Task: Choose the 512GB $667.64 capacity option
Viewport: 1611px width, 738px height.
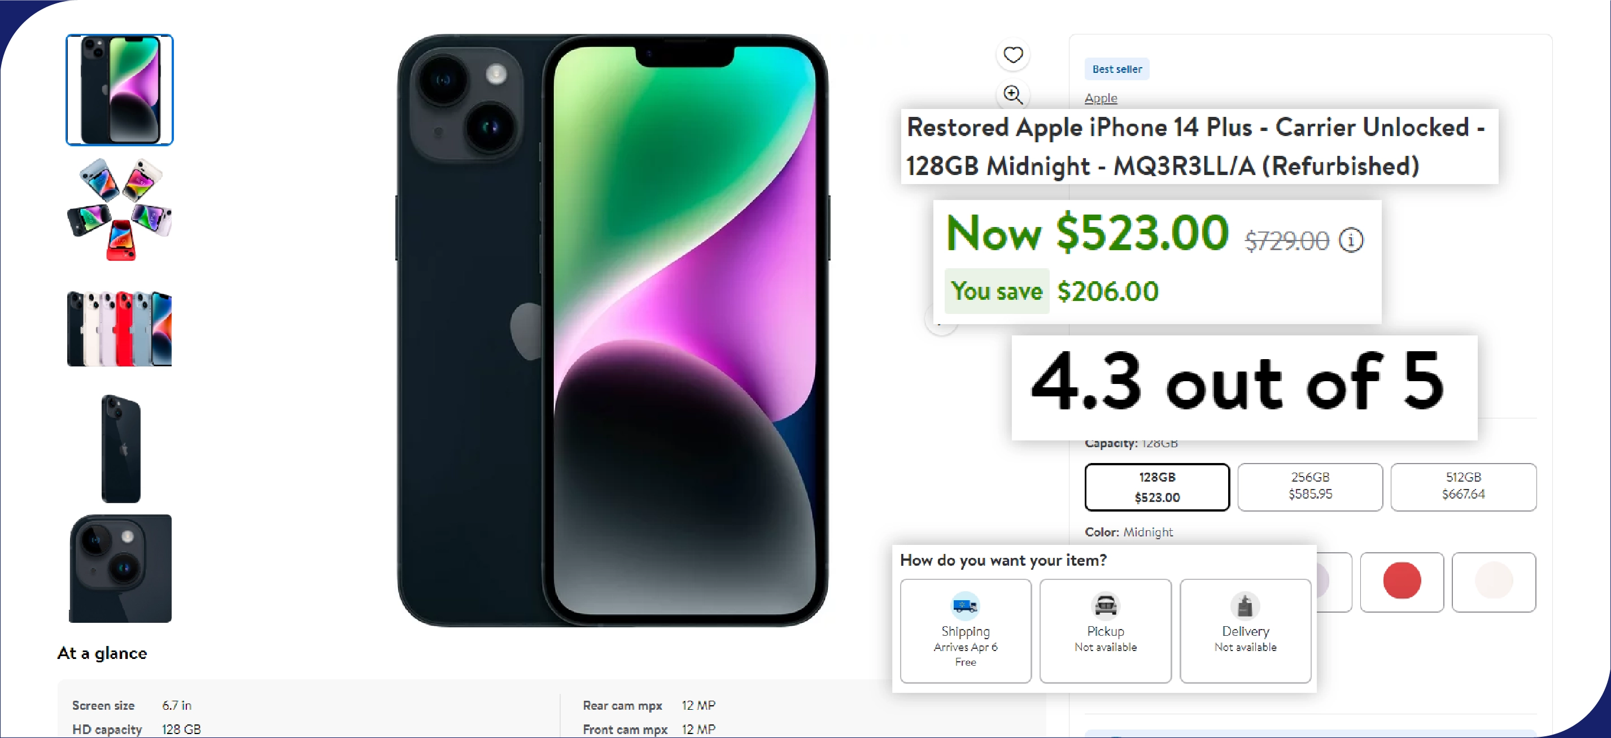Action: (x=1463, y=487)
